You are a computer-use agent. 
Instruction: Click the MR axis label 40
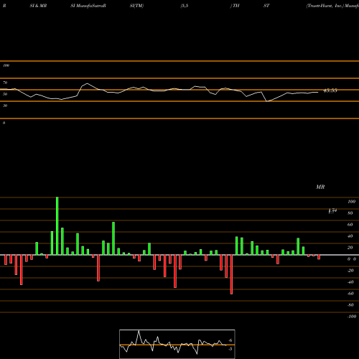(x=350, y=236)
